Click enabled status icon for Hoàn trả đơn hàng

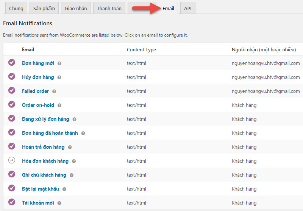(x=12, y=146)
